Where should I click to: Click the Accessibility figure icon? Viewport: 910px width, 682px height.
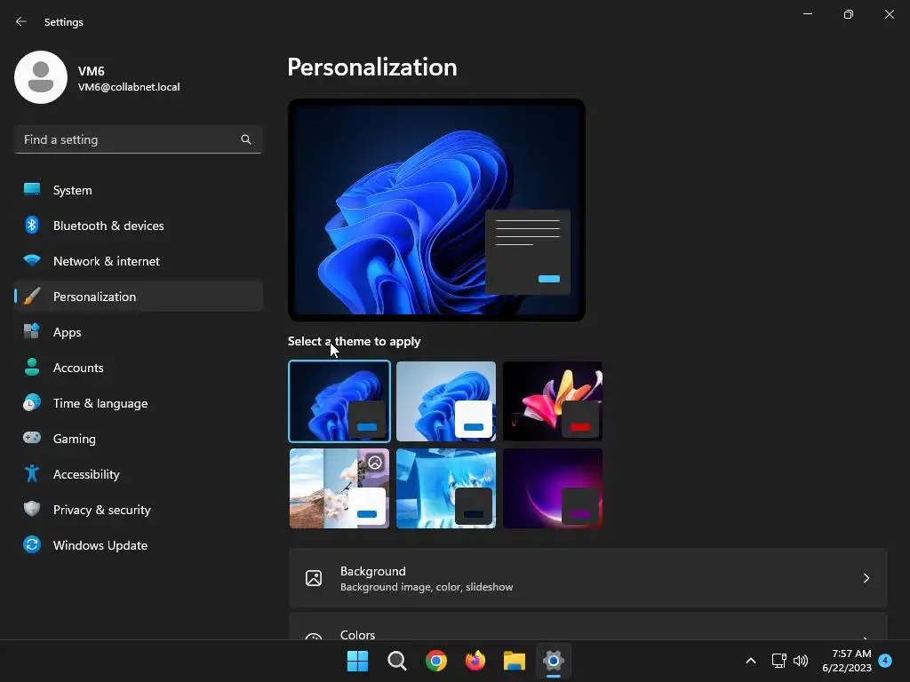32,473
